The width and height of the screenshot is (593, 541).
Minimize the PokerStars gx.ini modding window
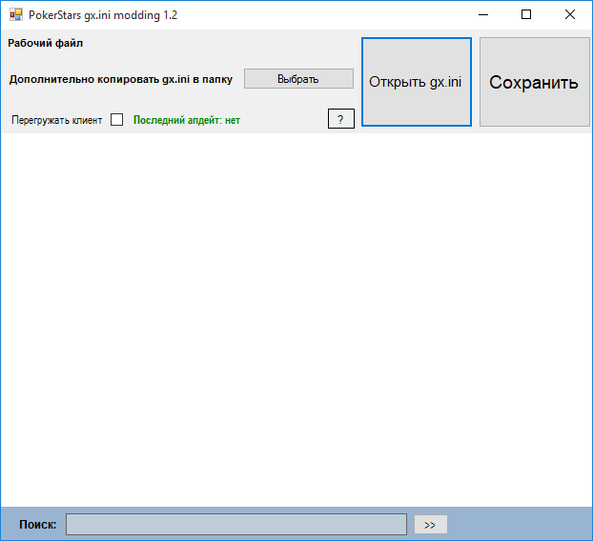(x=483, y=14)
